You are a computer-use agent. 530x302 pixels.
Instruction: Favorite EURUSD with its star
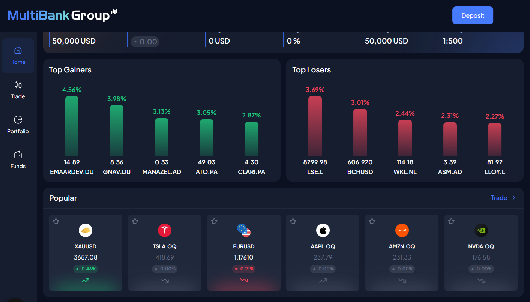coord(214,221)
